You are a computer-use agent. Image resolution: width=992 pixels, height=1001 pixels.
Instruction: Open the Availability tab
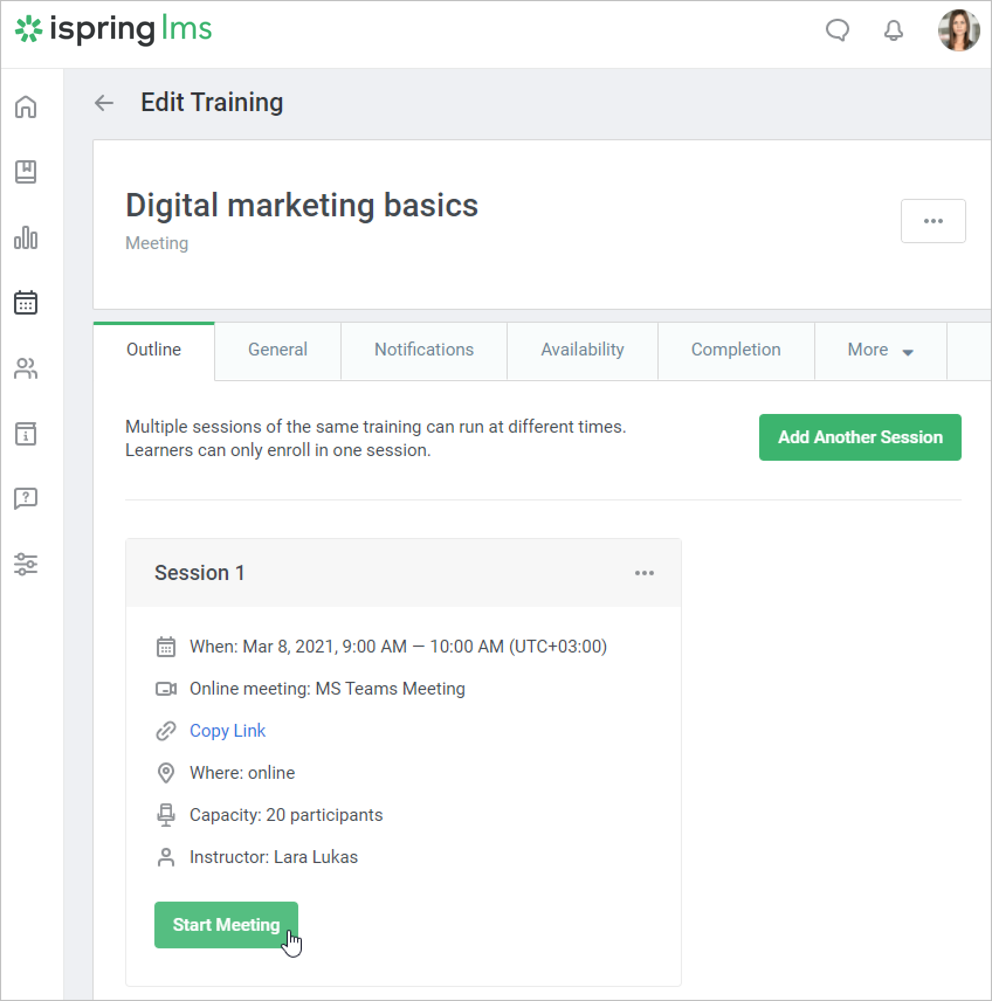(582, 350)
